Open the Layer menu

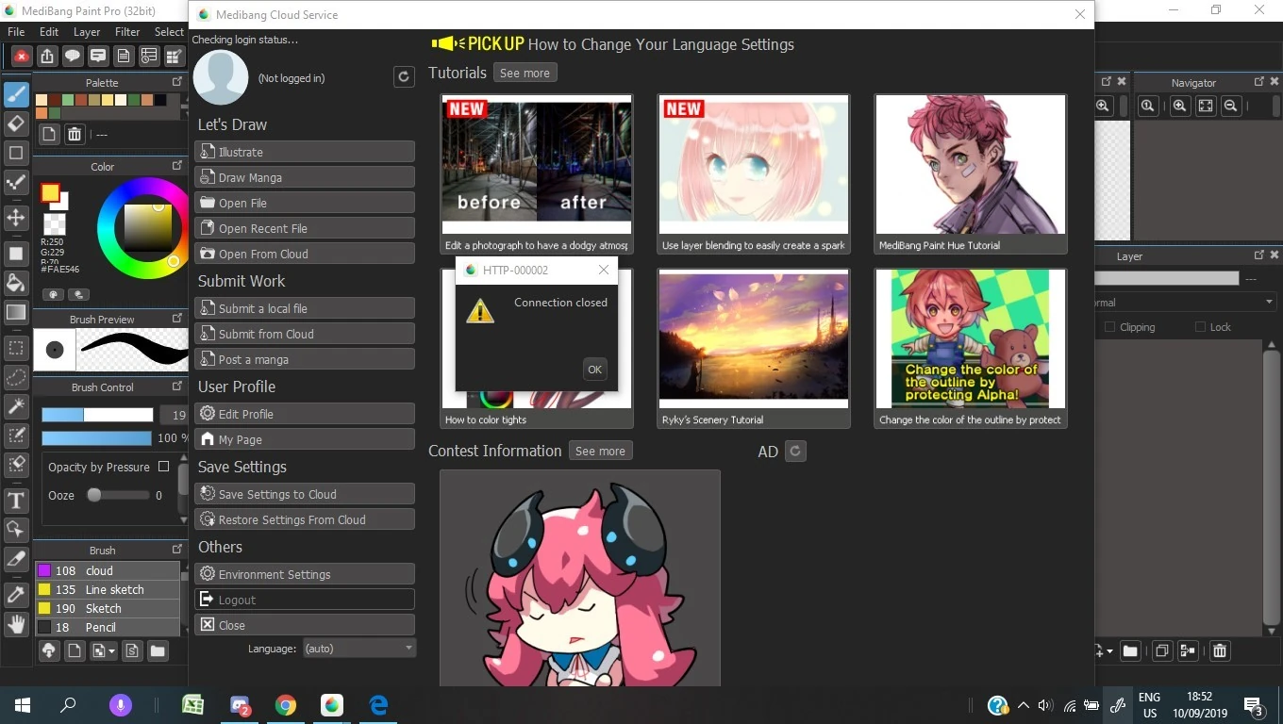pos(87,32)
